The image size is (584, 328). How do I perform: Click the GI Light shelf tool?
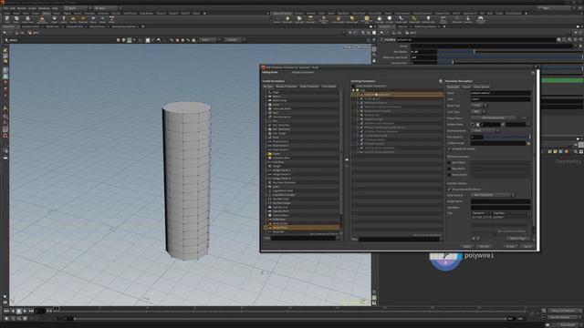tap(390, 18)
